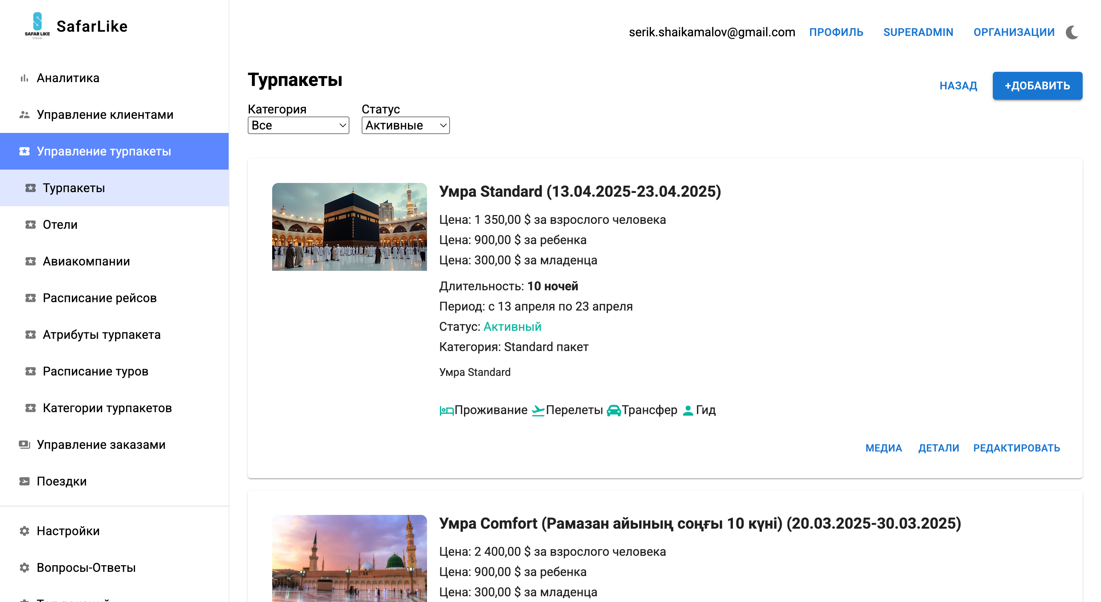This screenshot has width=1101, height=602.
Task: Click 'Период: с 13 апреля по 23 апреля'
Action: (536, 307)
